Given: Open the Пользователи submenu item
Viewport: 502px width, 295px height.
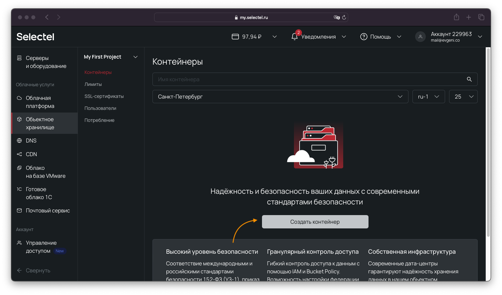Looking at the screenshot, I should 101,108.
